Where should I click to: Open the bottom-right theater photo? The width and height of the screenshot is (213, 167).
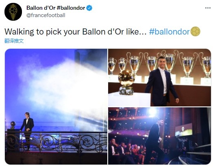tap(159, 136)
